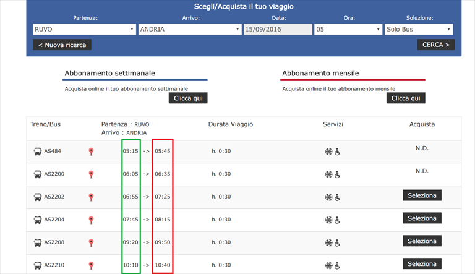Click wheelchair accessibility icon for AS2200

pyautogui.click(x=338, y=174)
